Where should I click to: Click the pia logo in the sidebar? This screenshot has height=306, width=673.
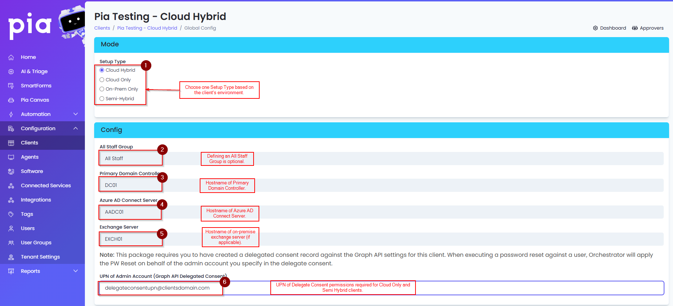pos(30,26)
